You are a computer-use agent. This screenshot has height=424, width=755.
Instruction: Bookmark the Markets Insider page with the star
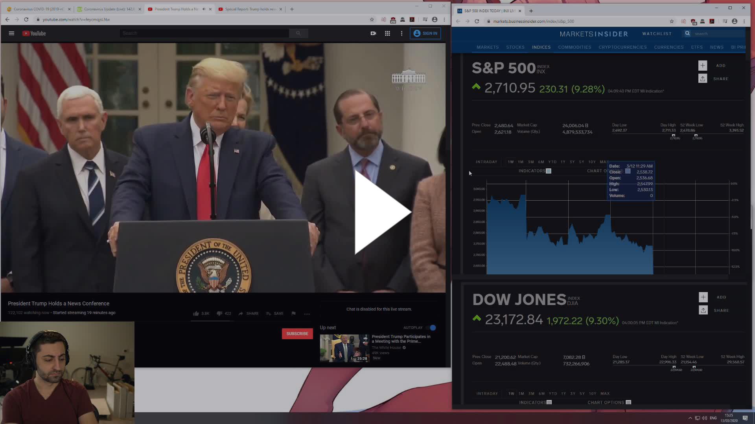672,21
